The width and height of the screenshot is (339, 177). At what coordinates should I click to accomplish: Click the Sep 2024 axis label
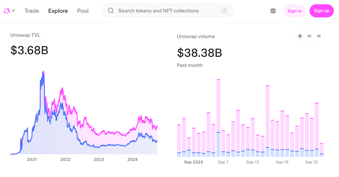[x=193, y=162]
